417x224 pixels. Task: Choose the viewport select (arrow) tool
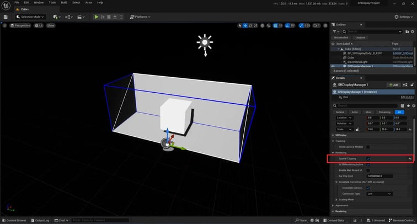[239, 25]
